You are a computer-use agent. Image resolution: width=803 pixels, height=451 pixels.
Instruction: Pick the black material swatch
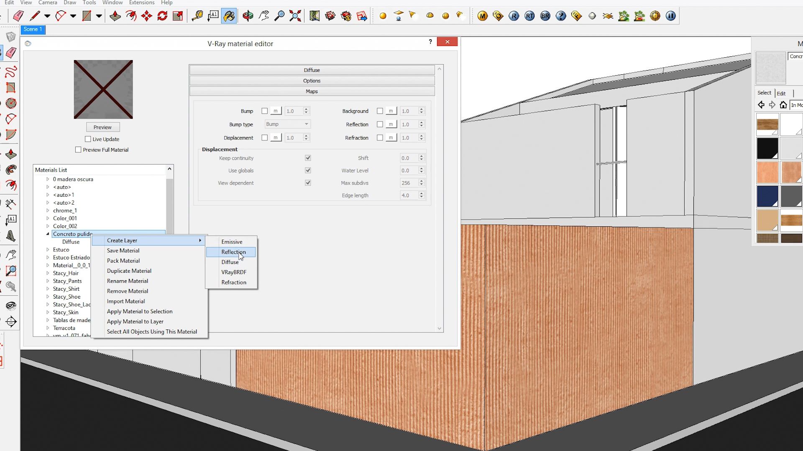tap(767, 148)
